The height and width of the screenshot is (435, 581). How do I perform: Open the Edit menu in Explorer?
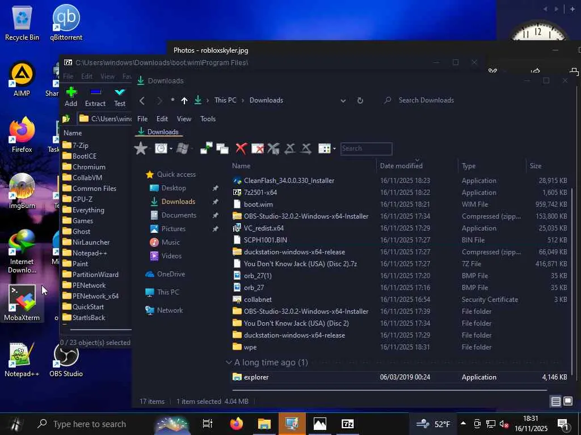click(x=162, y=119)
